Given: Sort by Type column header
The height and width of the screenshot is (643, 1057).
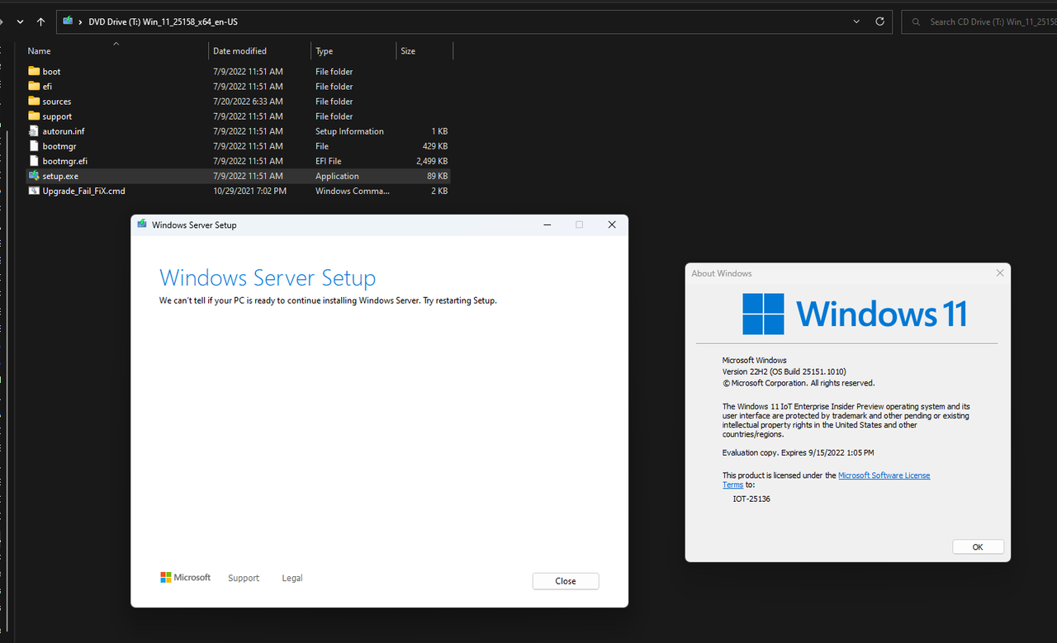Looking at the screenshot, I should (324, 51).
